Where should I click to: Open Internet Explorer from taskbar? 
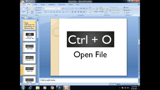[30, 88]
